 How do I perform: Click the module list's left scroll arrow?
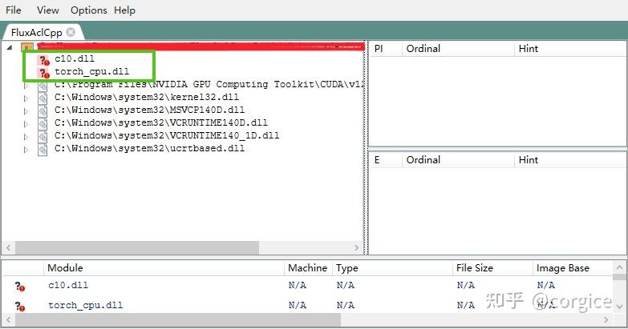click(x=8, y=320)
